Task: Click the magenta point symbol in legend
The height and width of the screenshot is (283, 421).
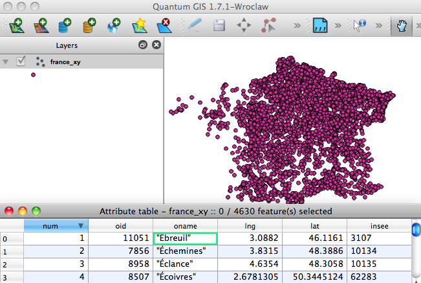Action: (x=33, y=74)
